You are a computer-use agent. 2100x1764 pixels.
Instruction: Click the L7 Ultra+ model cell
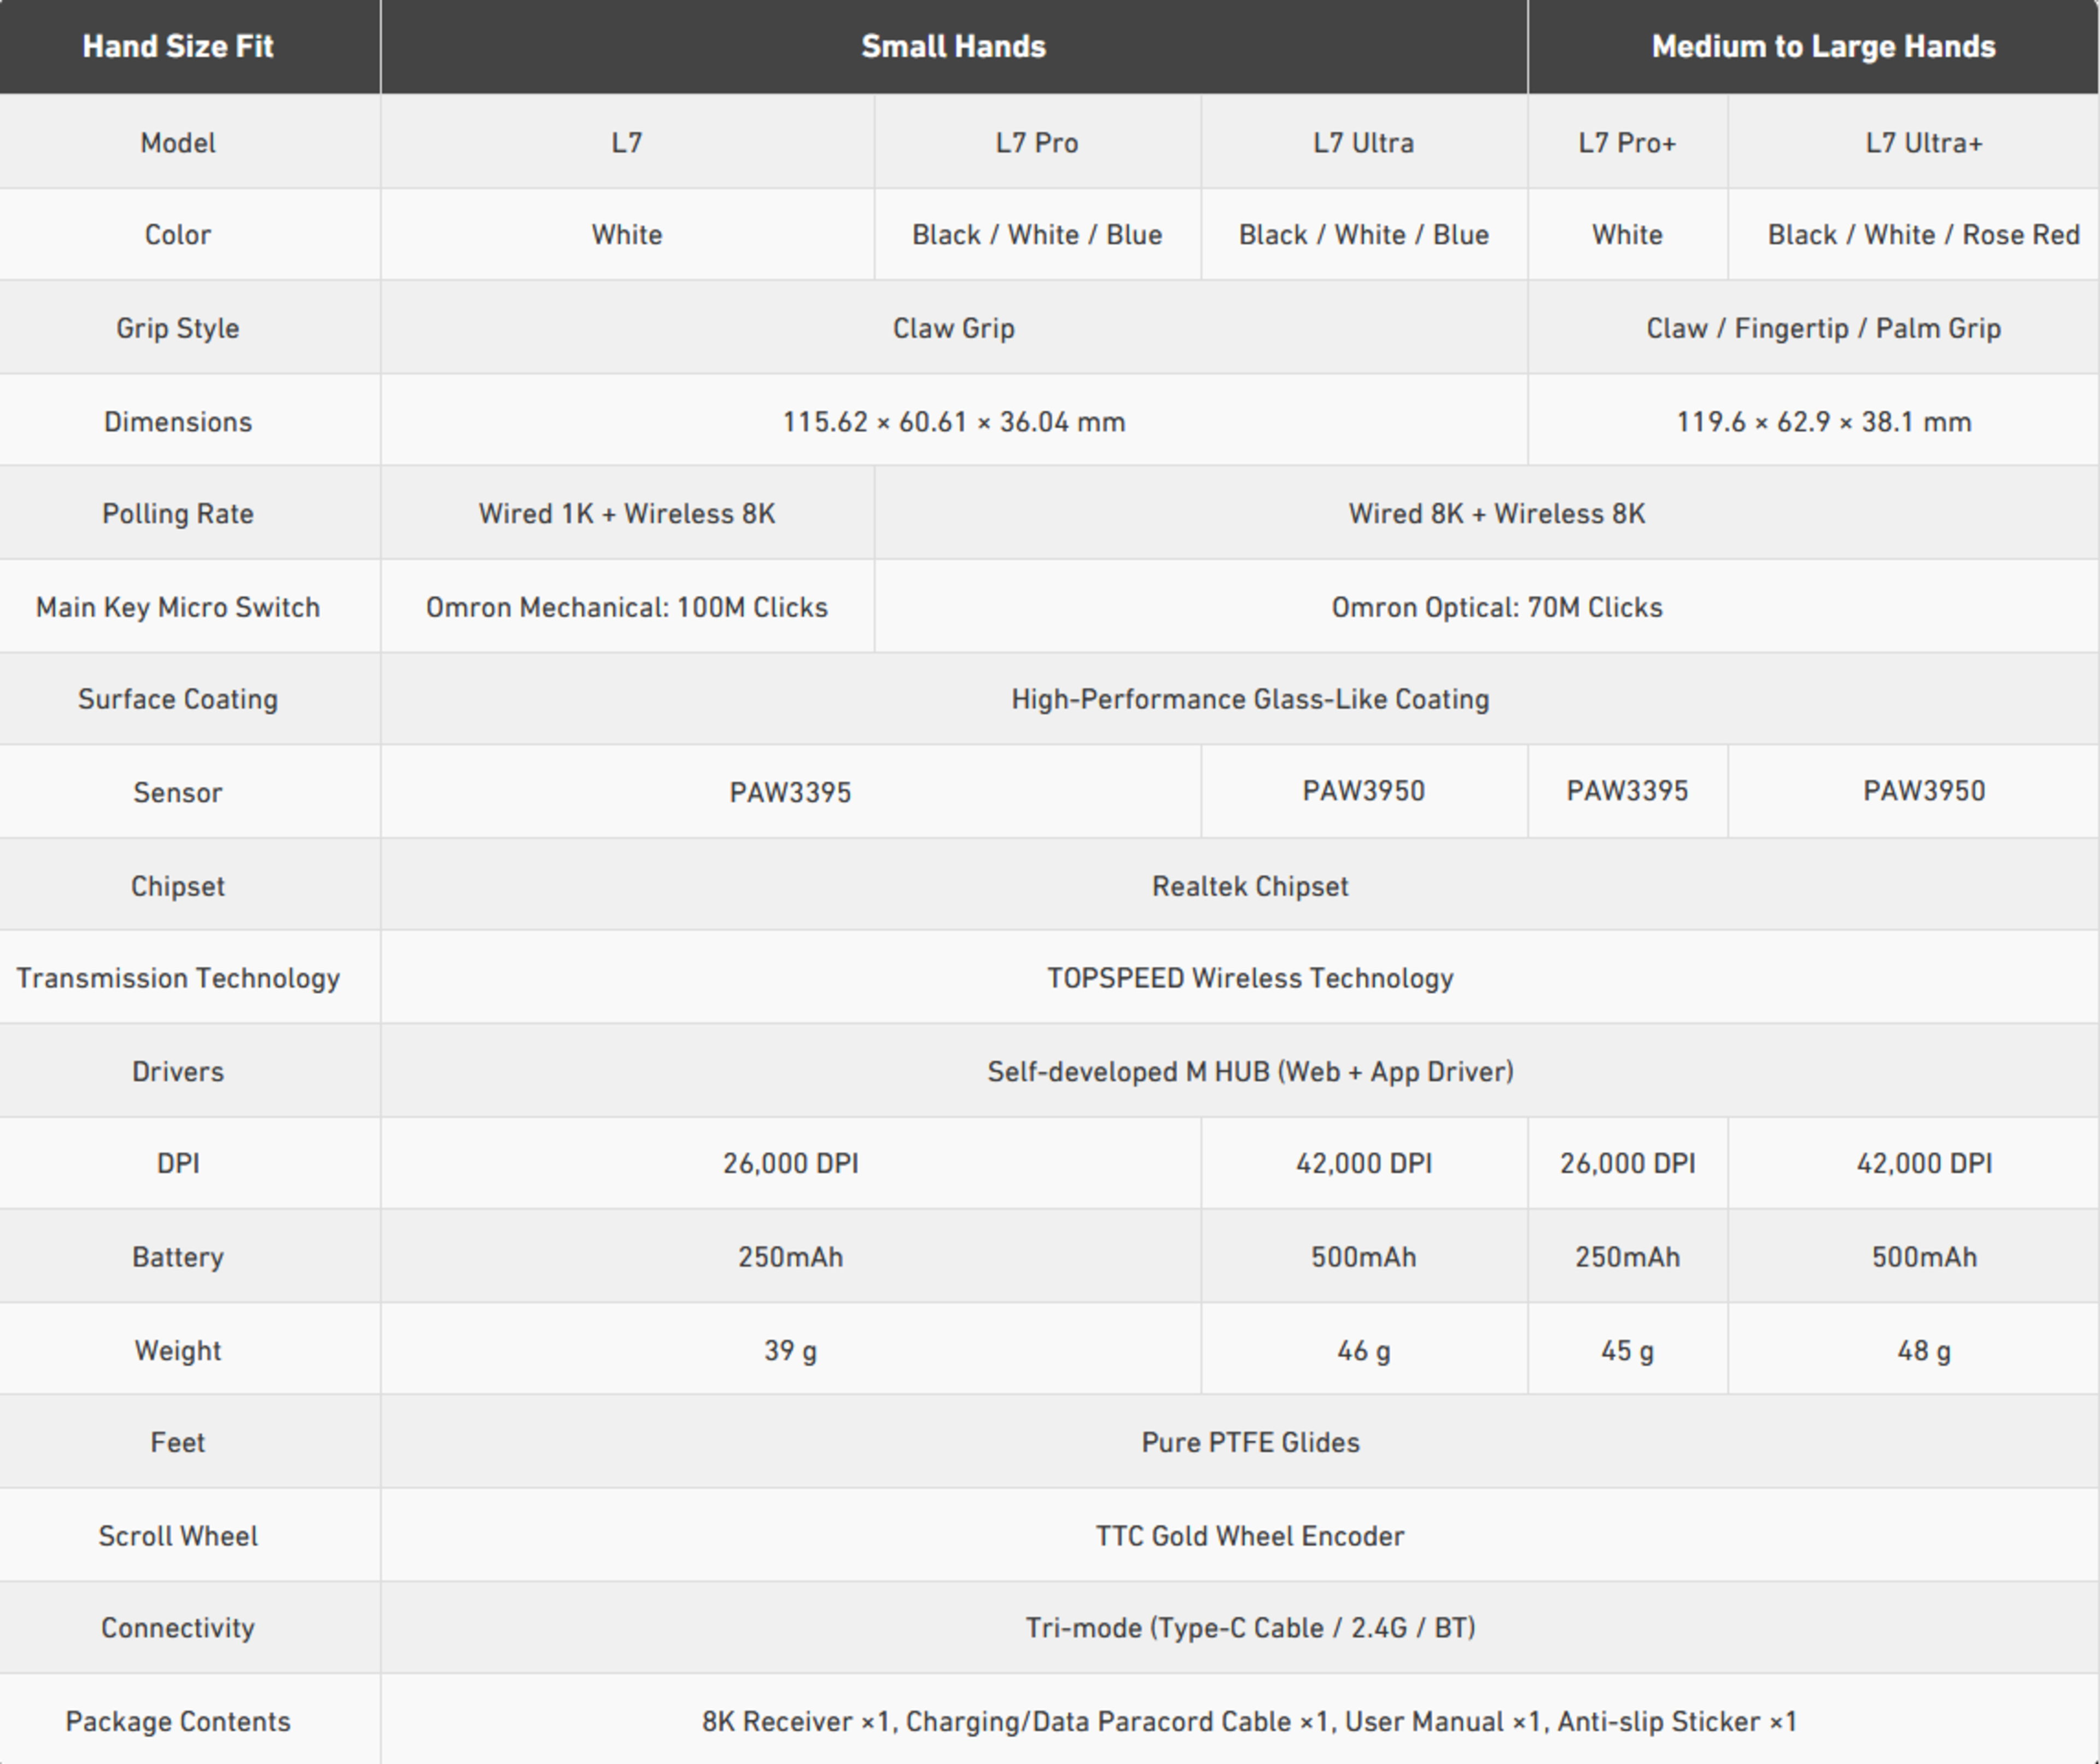click(1923, 143)
